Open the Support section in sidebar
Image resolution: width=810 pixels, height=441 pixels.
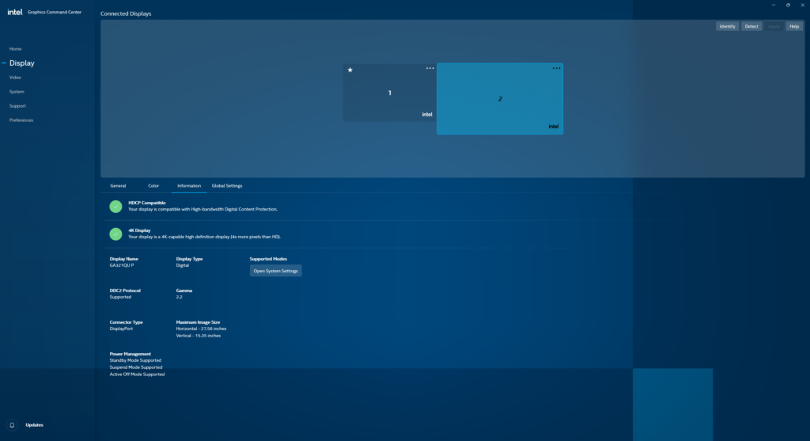[17, 105]
